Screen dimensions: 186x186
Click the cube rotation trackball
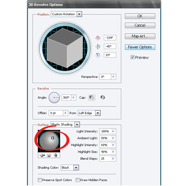tap(65, 48)
